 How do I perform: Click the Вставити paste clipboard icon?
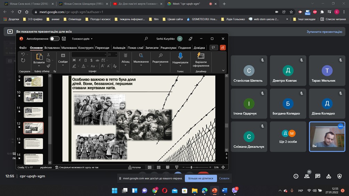click(39, 57)
